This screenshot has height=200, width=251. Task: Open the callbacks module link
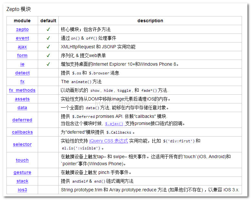coord(22,132)
